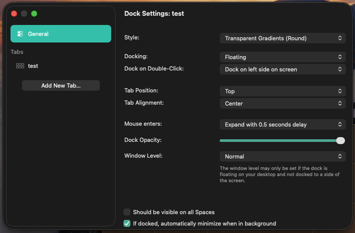Image resolution: width=355 pixels, height=233 pixels.
Task: Change Docking from Floating
Action: point(282,57)
